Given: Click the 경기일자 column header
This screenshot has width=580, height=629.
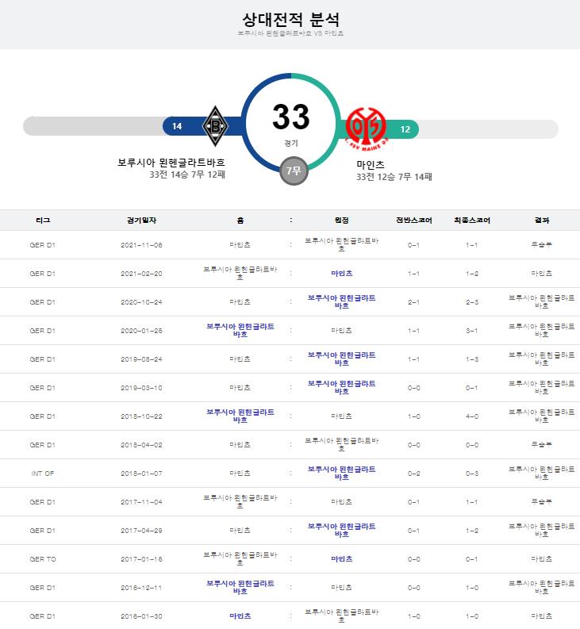Looking at the screenshot, I should [x=141, y=221].
